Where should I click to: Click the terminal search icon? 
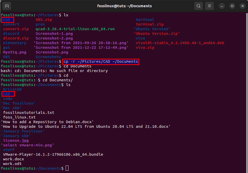click(x=198, y=6)
